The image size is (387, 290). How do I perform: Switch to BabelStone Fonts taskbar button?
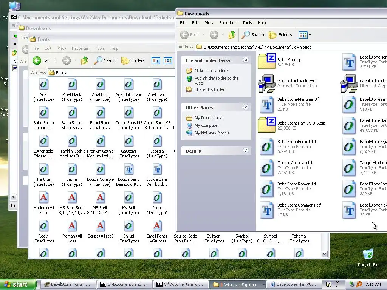tap(68, 285)
